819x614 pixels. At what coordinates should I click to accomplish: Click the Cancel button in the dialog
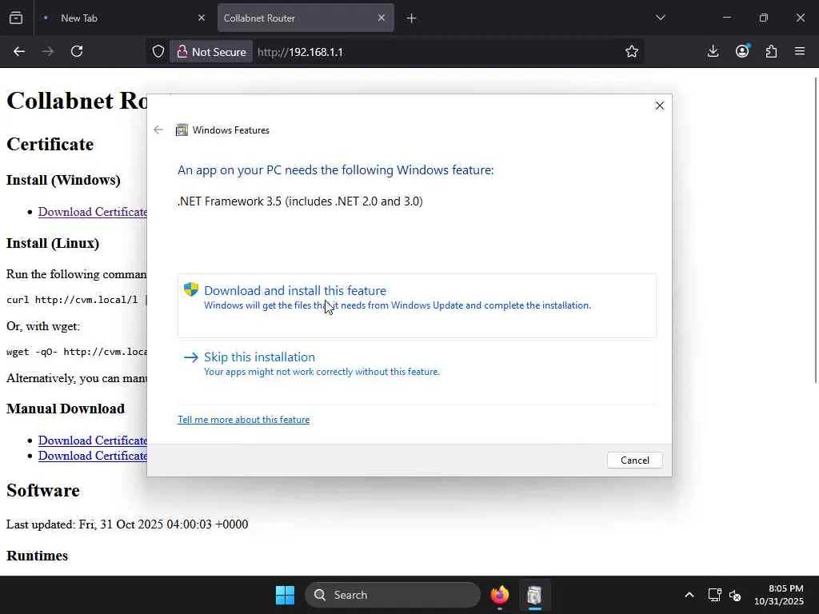click(x=634, y=460)
